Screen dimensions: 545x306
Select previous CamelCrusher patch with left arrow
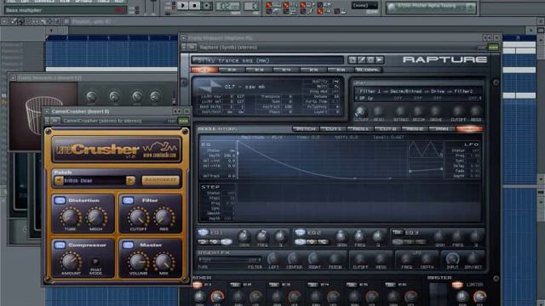[x=59, y=180]
